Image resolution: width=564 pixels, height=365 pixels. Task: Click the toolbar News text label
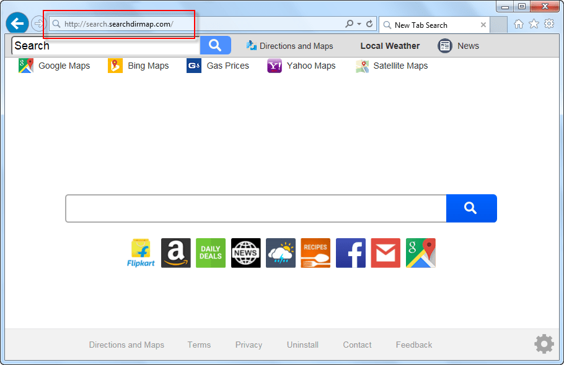tap(468, 46)
